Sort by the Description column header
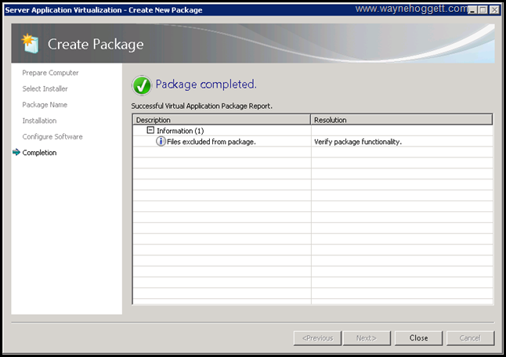Viewport: 506px width, 357px height. pyautogui.click(x=222, y=120)
